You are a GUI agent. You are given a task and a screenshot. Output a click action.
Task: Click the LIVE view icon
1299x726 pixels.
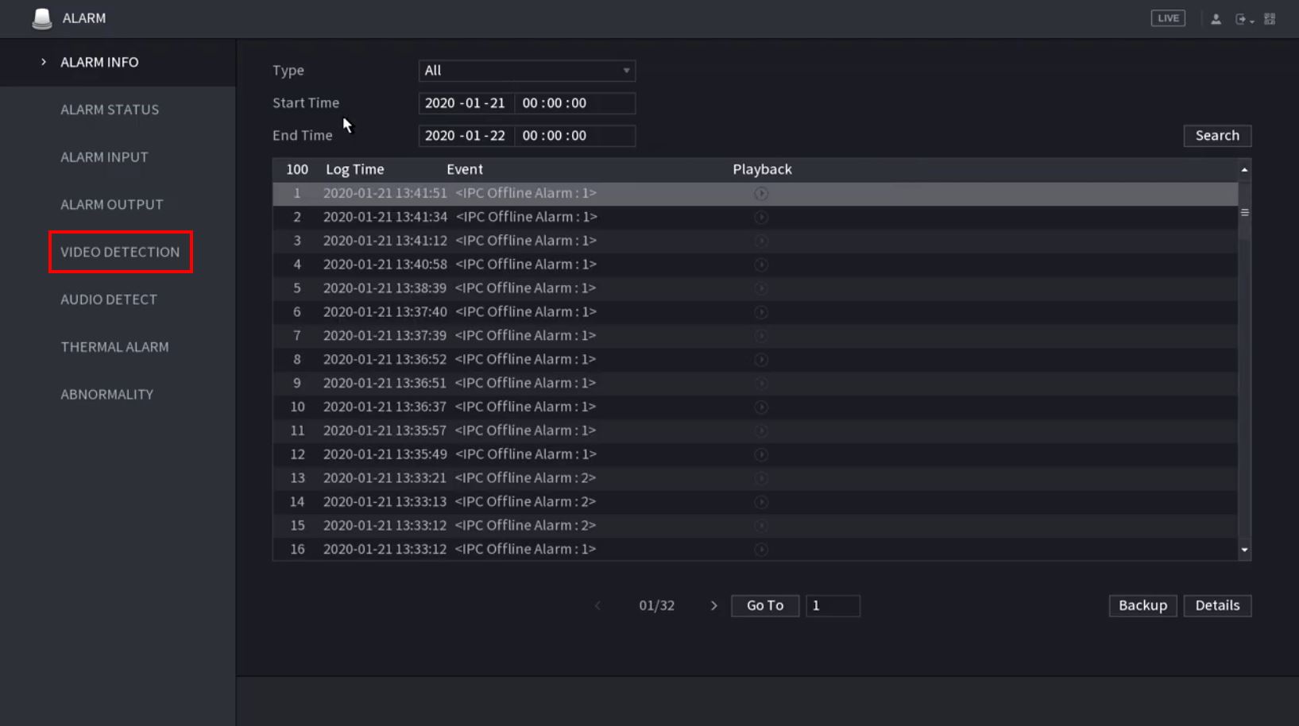click(x=1167, y=18)
